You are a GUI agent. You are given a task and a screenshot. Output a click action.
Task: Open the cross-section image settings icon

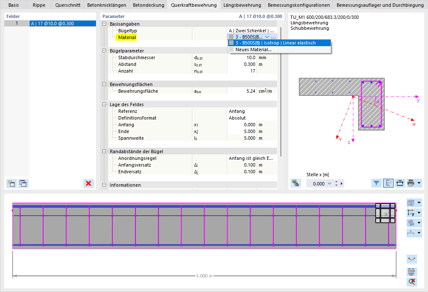296,183
